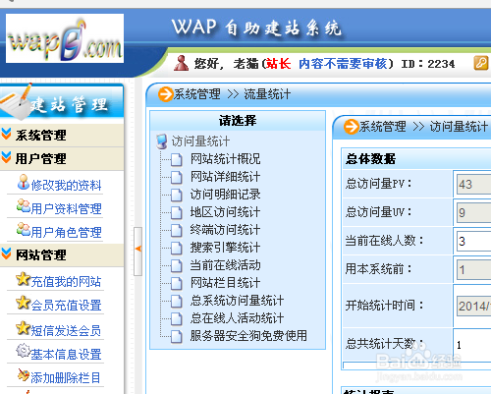Click star icon beside 充值我的网站

[x=23, y=279]
